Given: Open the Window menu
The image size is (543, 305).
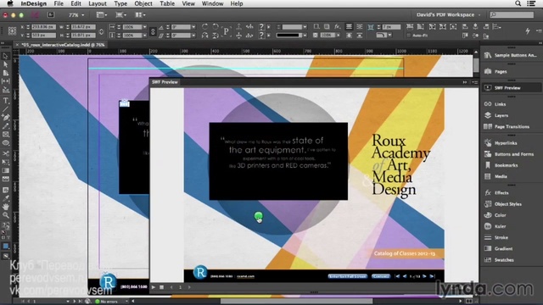Looking at the screenshot, I should [212, 3].
